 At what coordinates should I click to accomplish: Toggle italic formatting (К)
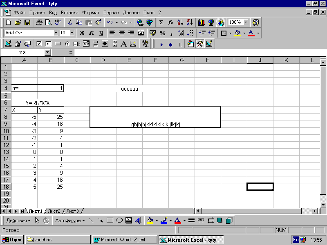91,33
